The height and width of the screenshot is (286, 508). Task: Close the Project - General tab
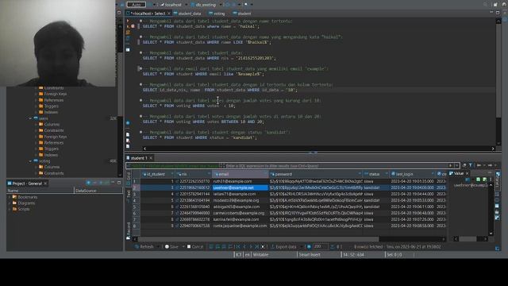[45, 184]
